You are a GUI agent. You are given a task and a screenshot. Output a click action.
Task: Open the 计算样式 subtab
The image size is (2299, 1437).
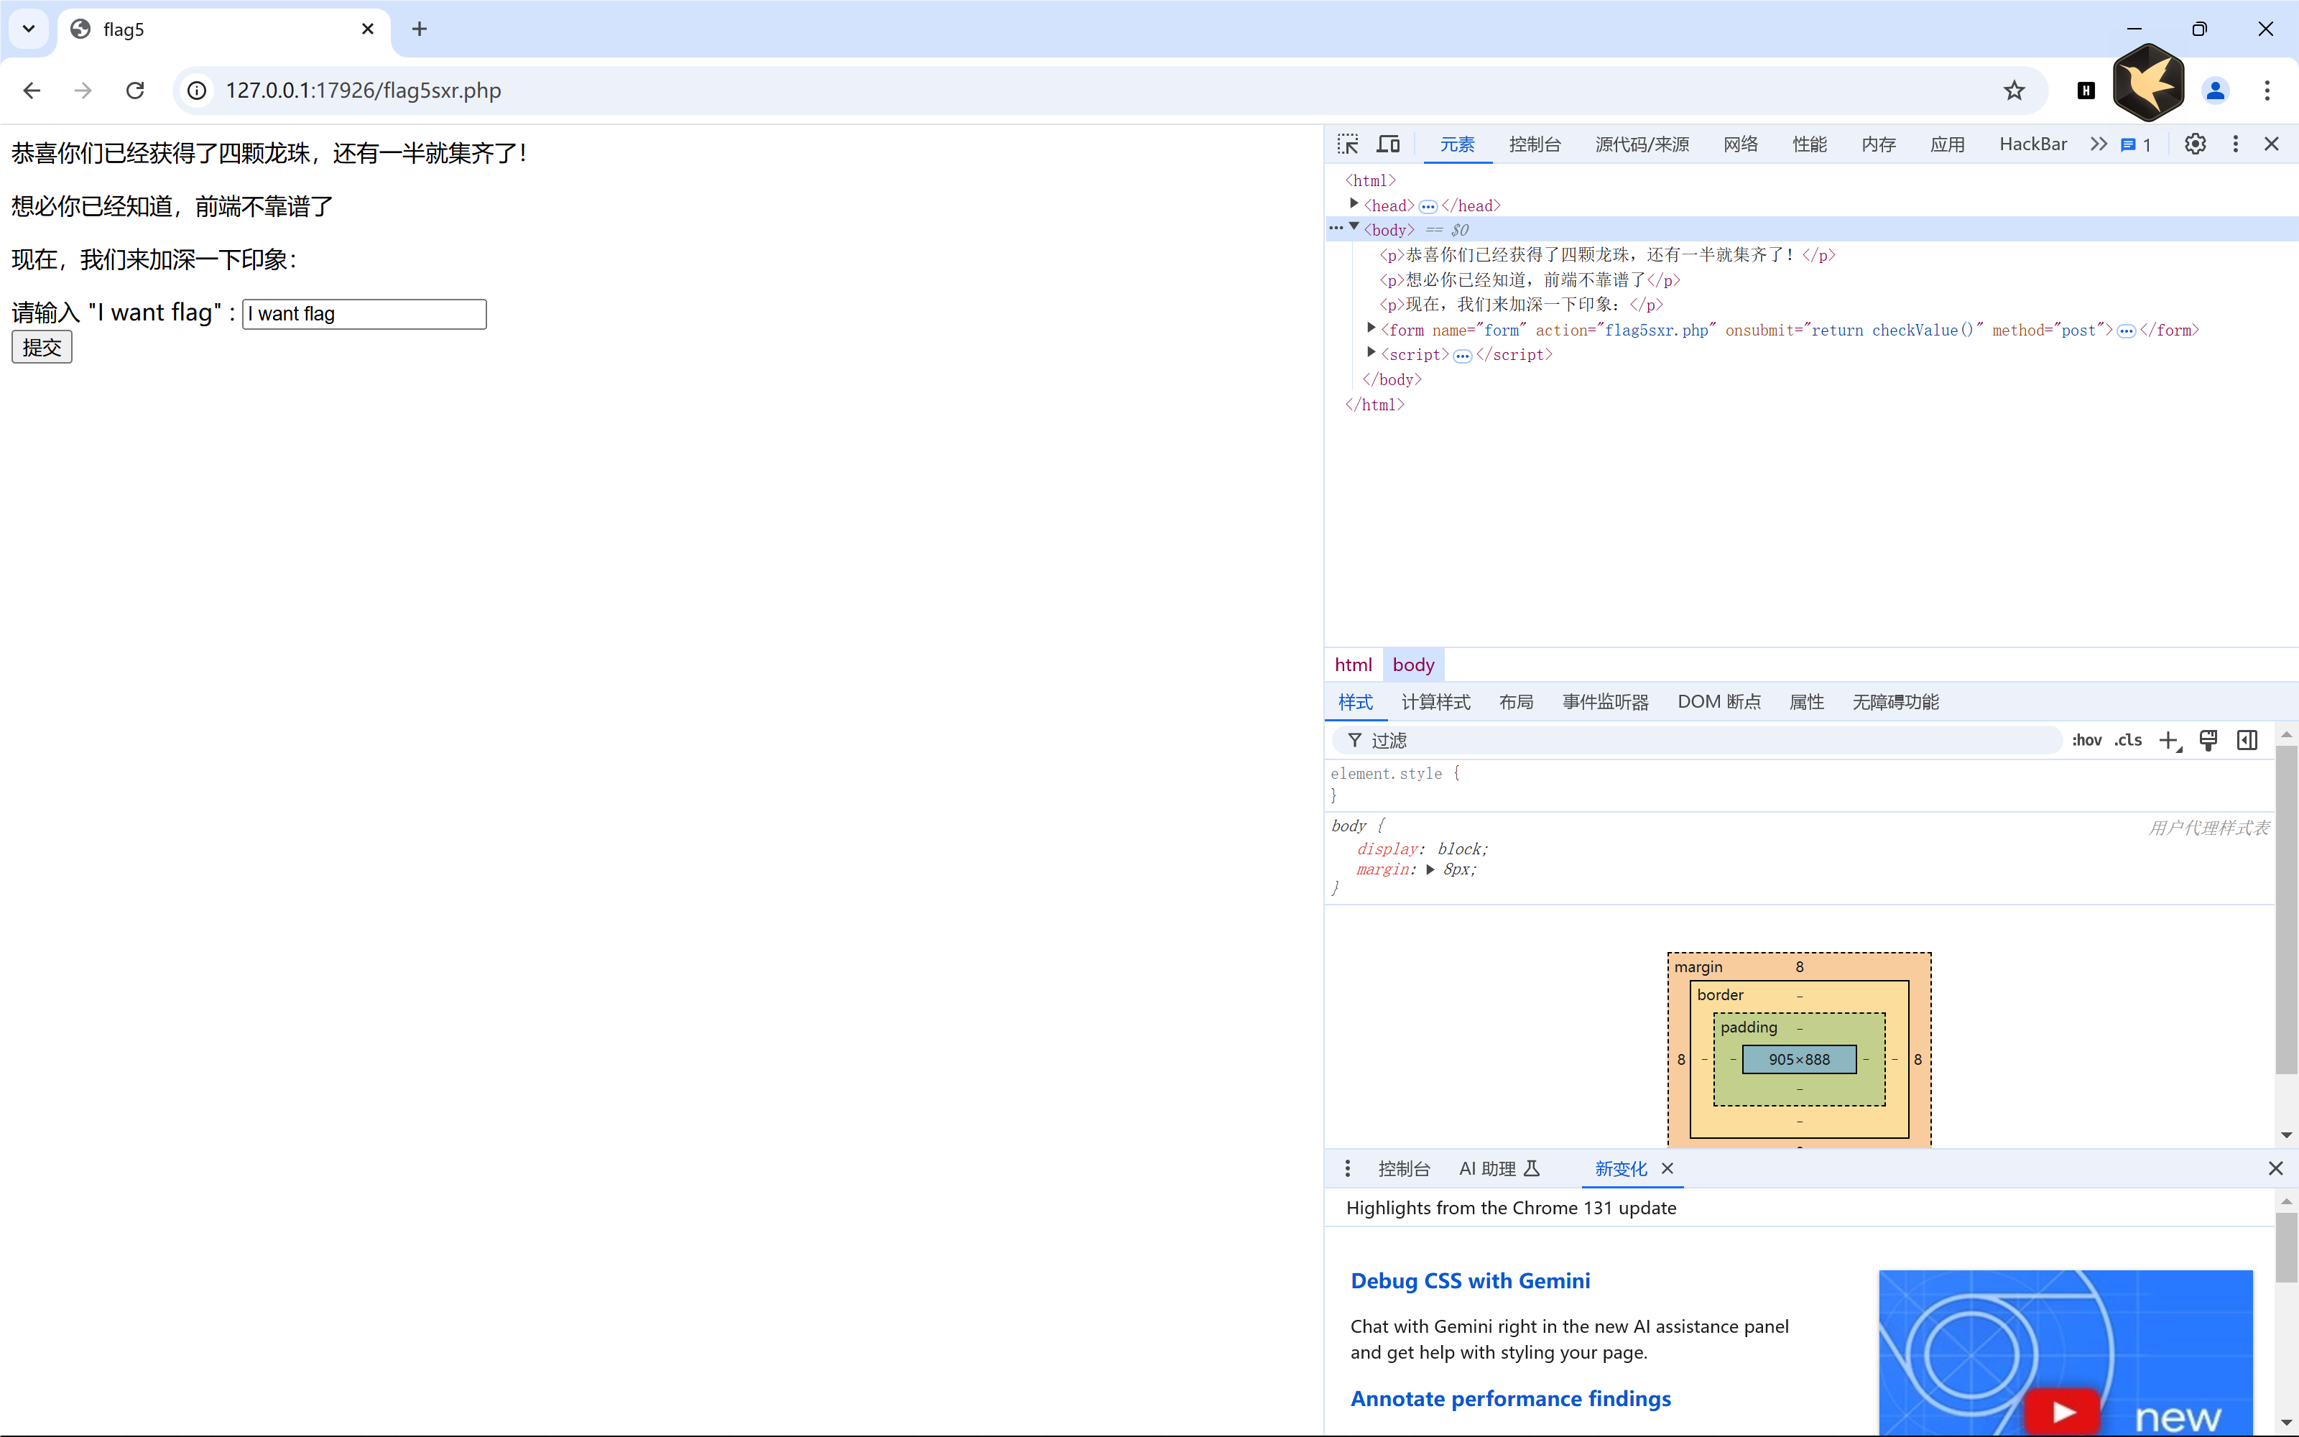coord(1435,703)
